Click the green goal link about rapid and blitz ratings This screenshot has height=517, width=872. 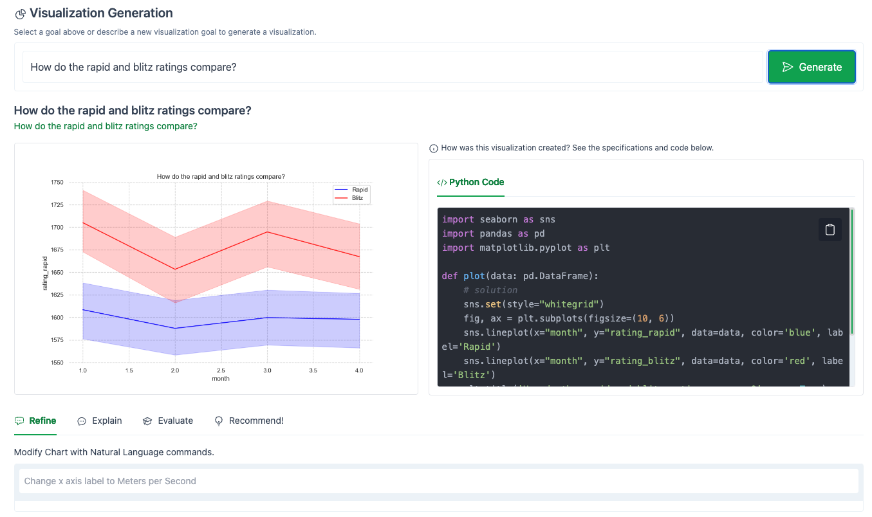(106, 125)
